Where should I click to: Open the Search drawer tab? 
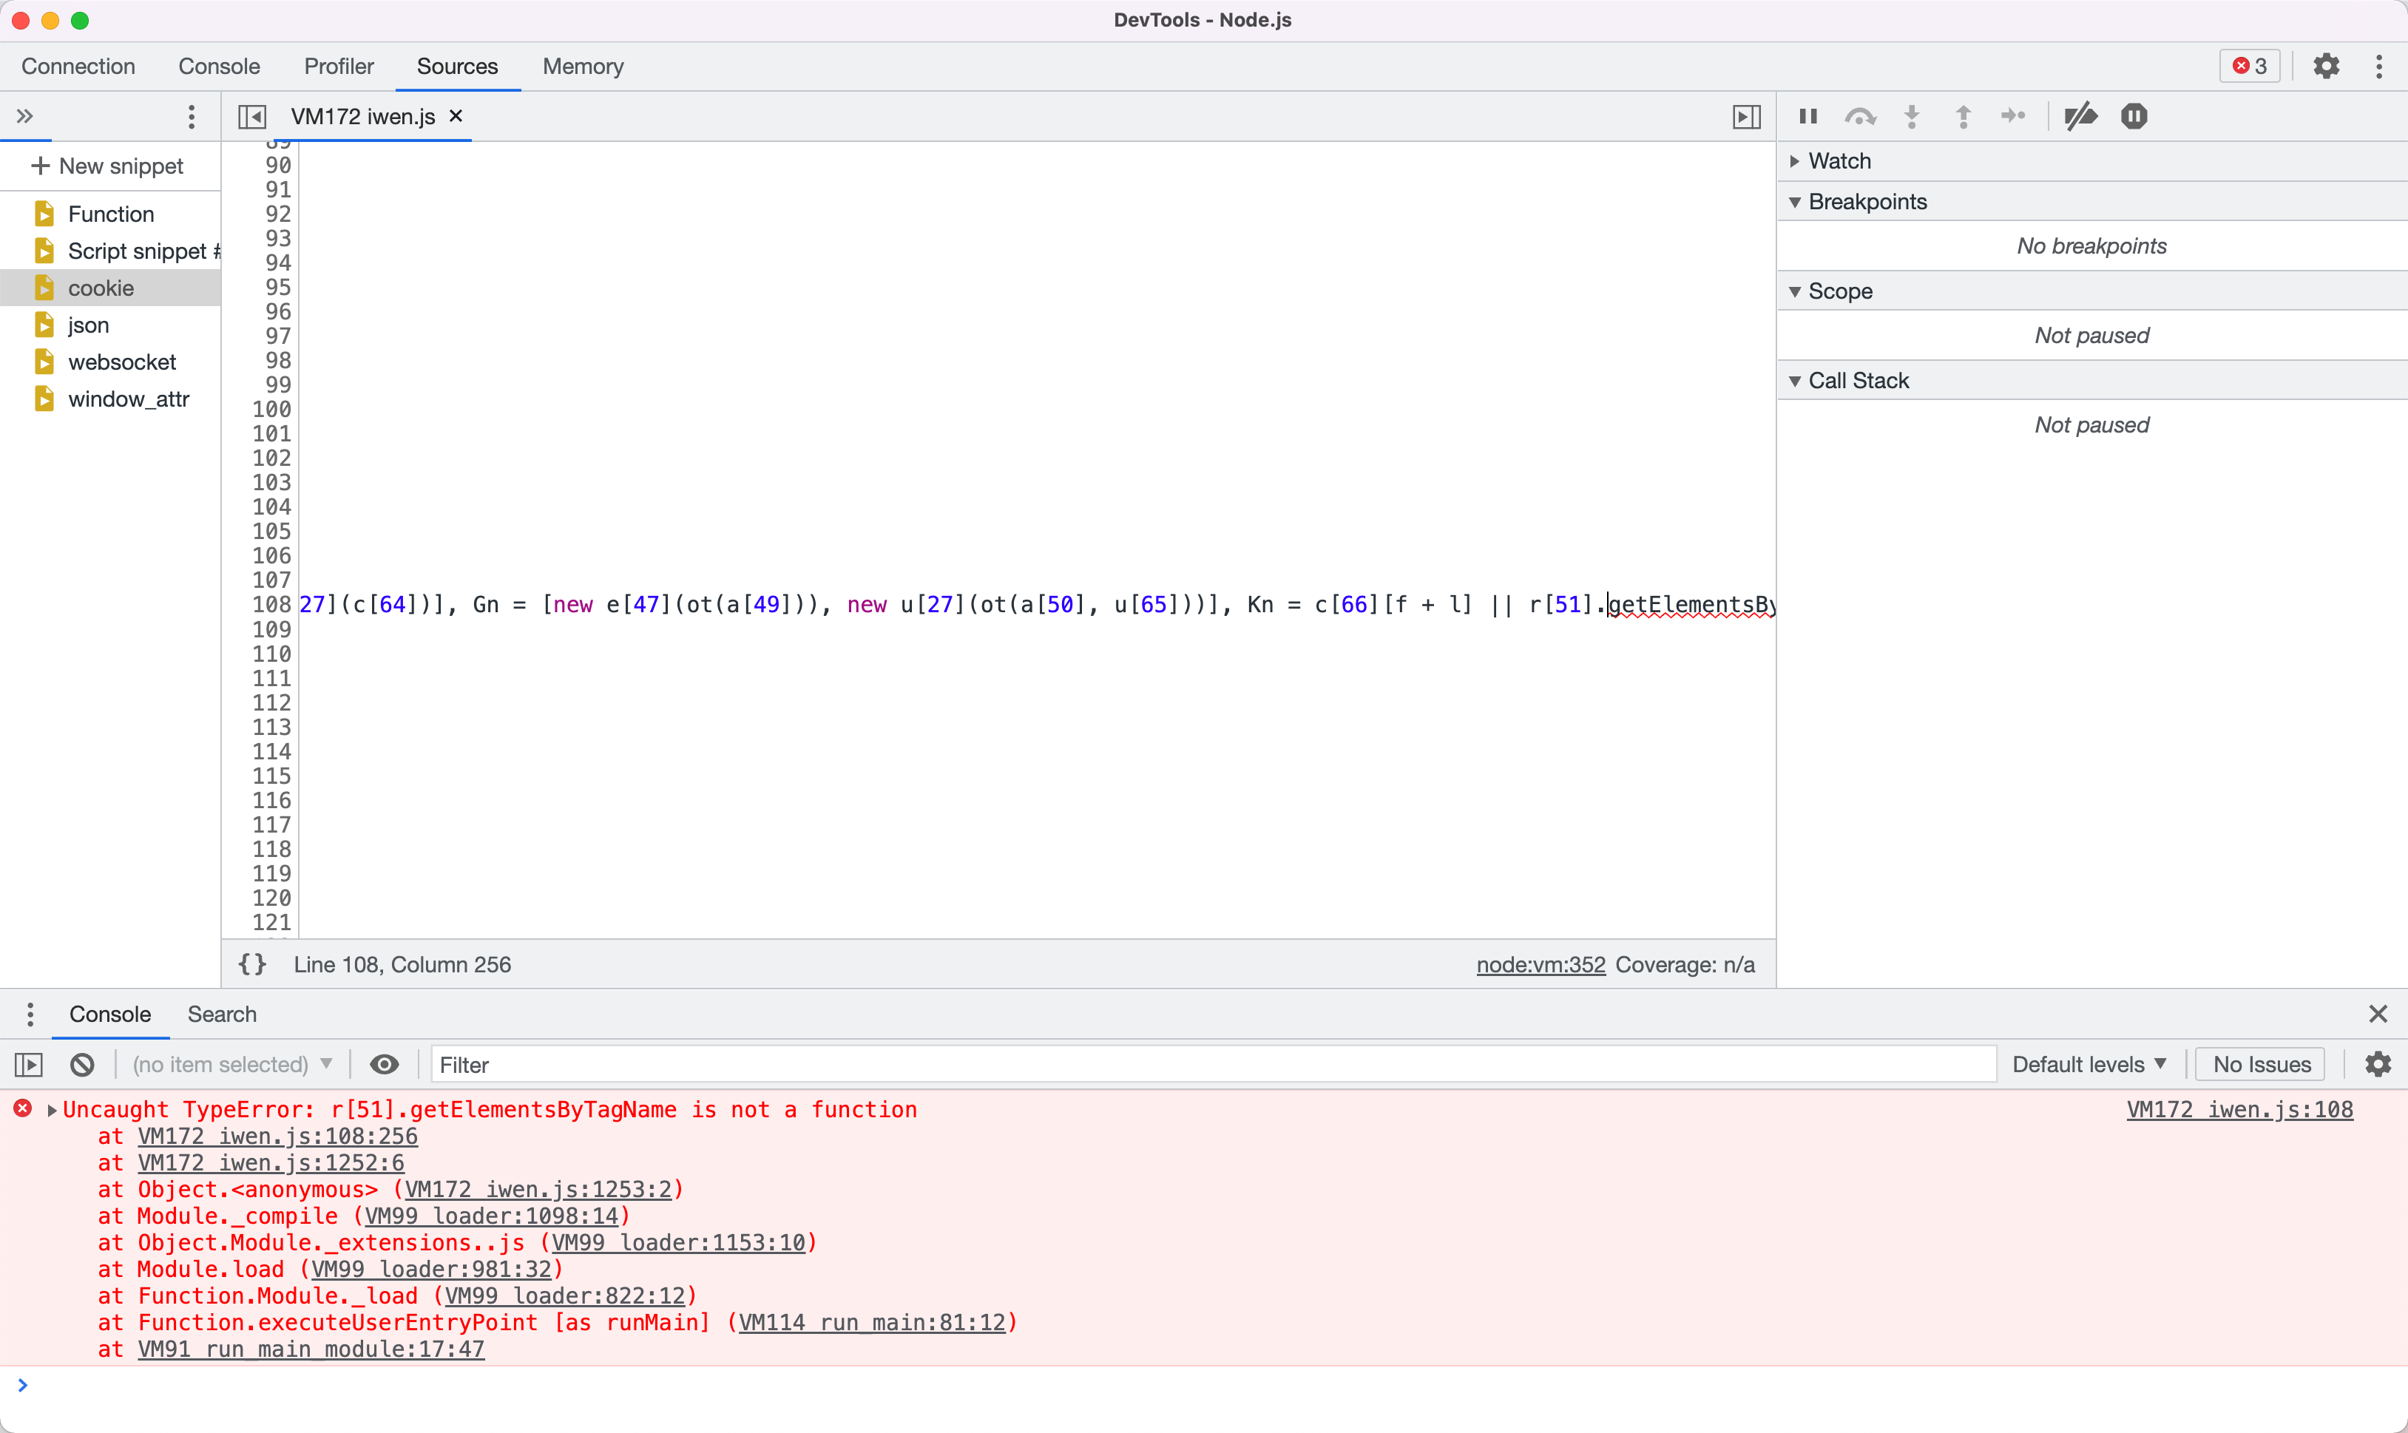(x=221, y=1014)
